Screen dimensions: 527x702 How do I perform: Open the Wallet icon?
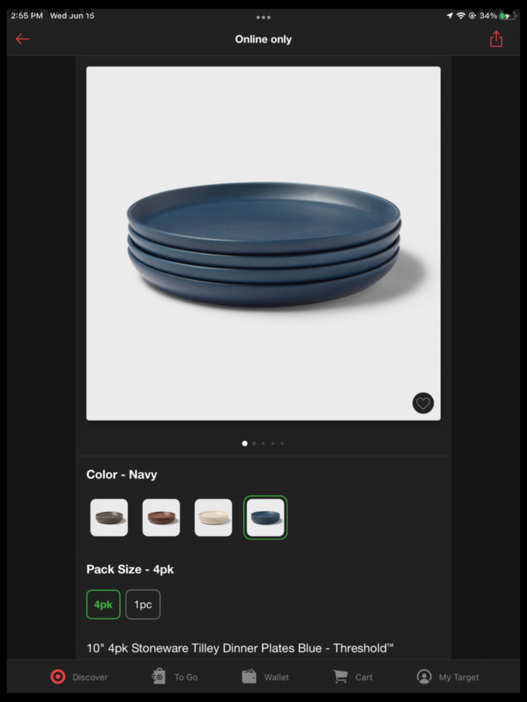(249, 676)
